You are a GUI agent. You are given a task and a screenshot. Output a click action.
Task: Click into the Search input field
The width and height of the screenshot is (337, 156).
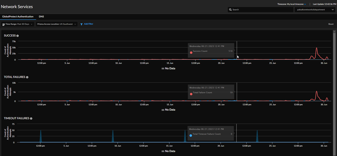[x=261, y=10]
